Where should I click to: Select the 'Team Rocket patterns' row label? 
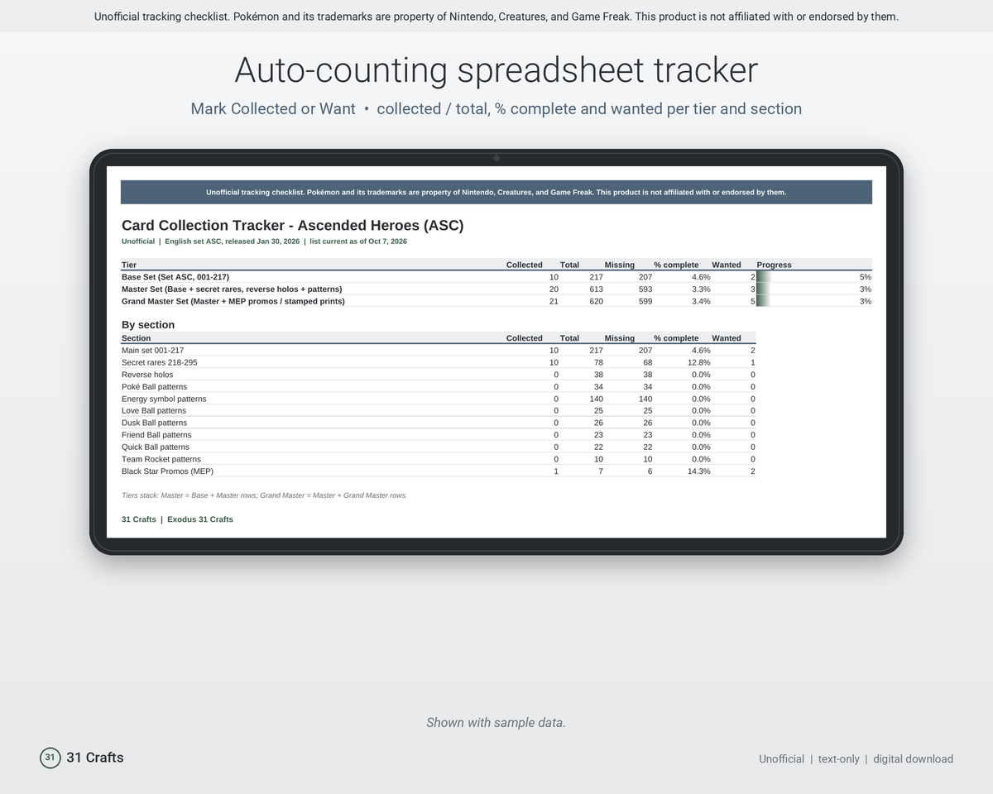[161, 459]
